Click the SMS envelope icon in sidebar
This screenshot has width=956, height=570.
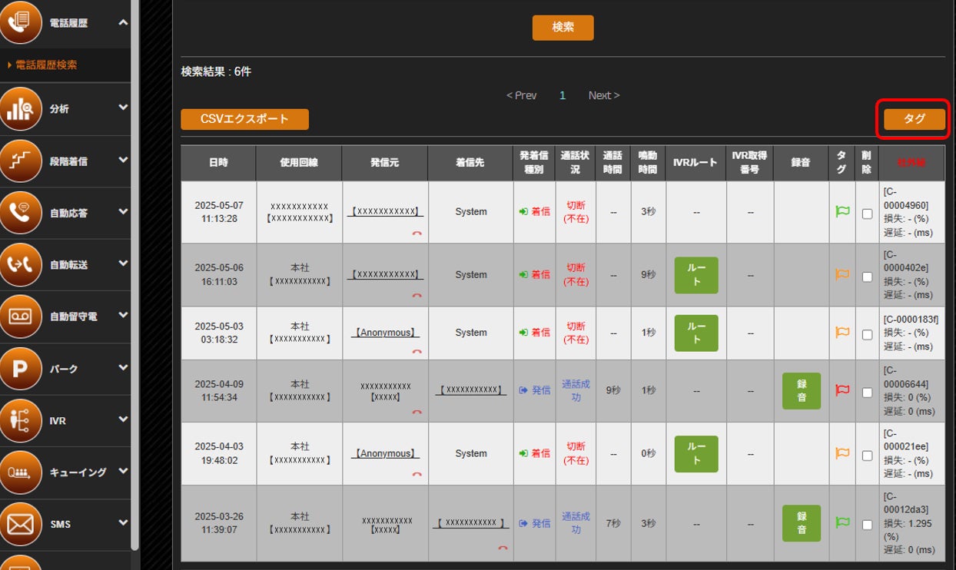(x=21, y=525)
